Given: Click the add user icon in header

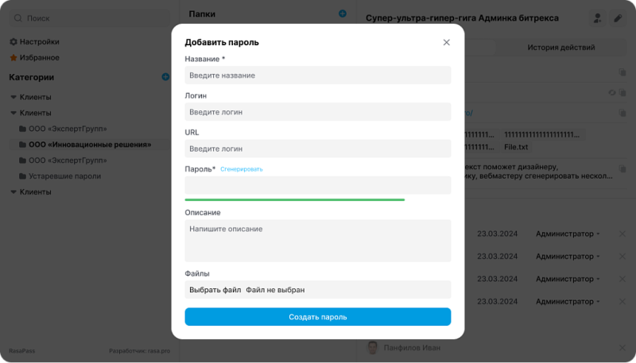Looking at the screenshot, I should coord(597,18).
